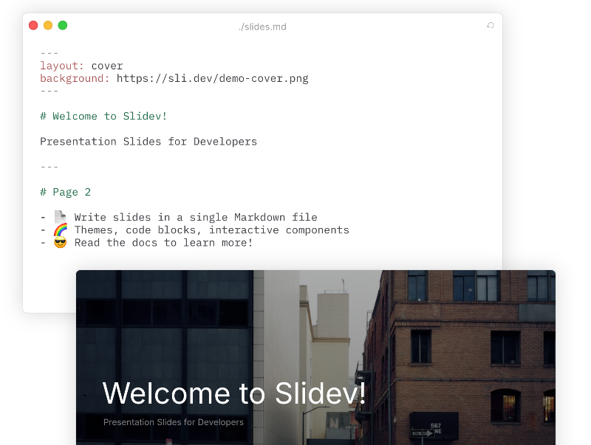Maximize the editor with the green button

tap(63, 25)
